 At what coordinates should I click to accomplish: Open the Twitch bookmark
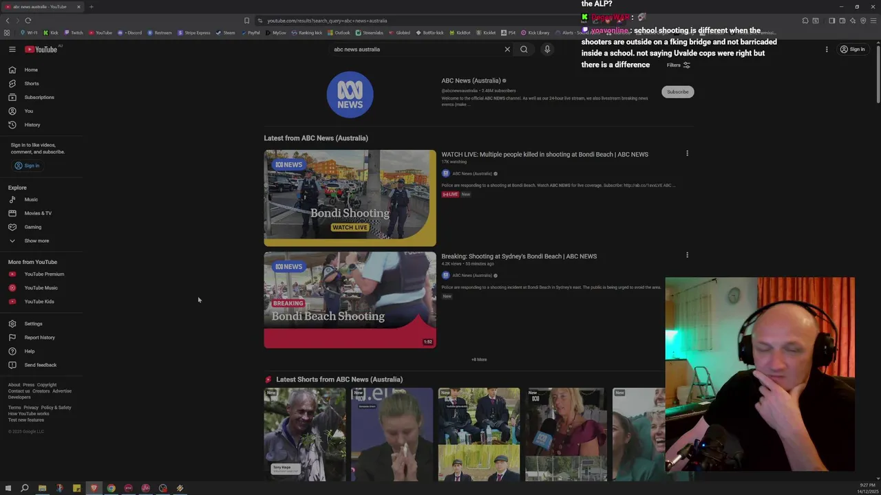(73, 33)
